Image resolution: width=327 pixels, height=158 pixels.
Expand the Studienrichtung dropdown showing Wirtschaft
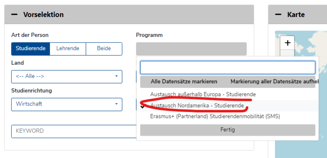pos(66,104)
